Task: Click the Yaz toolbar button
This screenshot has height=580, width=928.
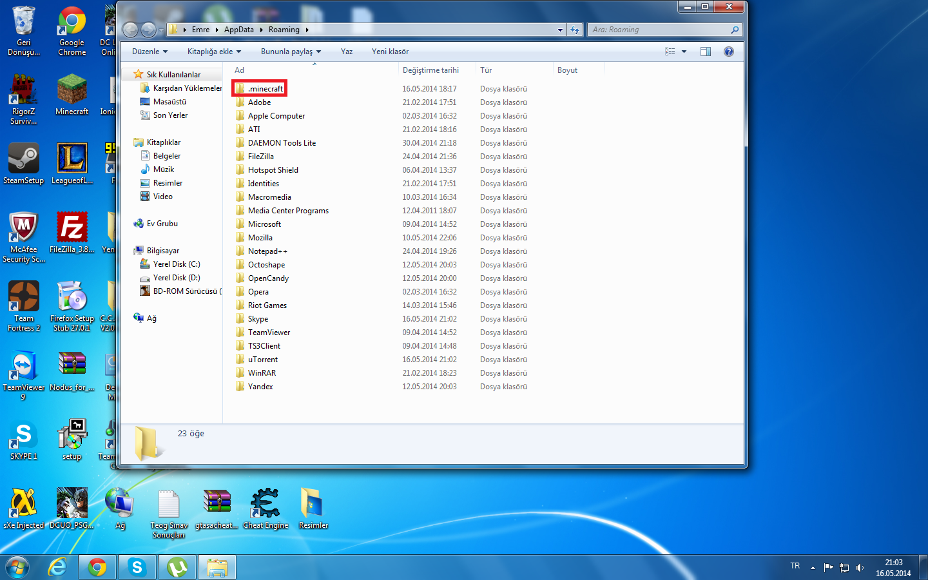Action: [x=347, y=52]
